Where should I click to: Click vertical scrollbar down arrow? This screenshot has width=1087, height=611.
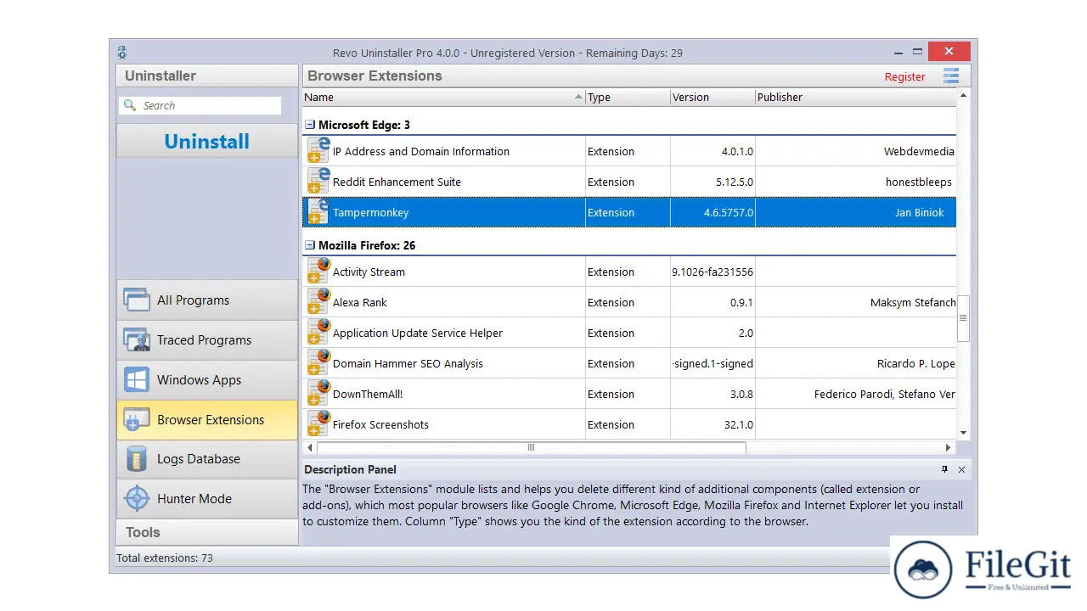point(963,433)
